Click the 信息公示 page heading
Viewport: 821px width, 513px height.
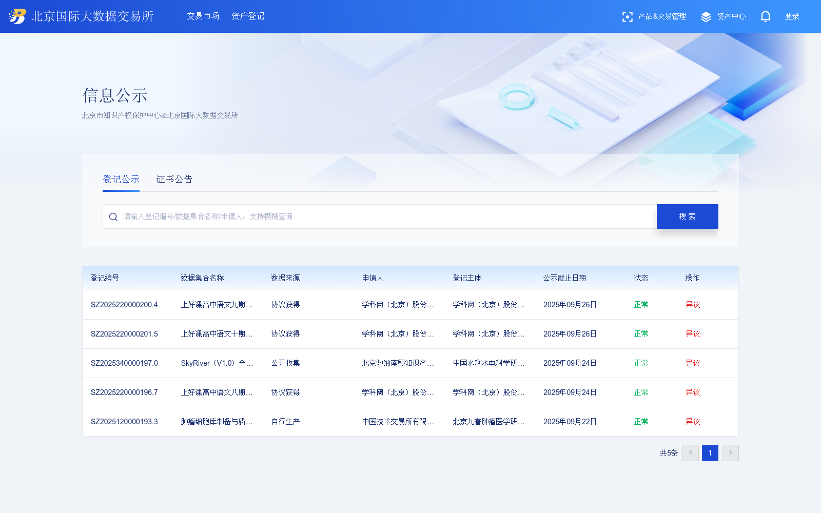(x=115, y=95)
